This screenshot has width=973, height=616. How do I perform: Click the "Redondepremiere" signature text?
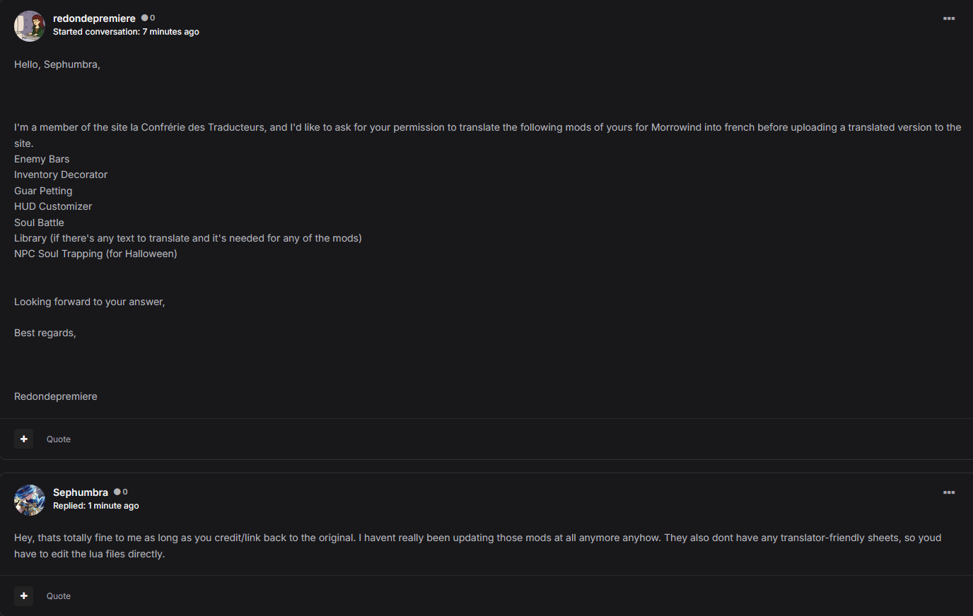(x=56, y=396)
